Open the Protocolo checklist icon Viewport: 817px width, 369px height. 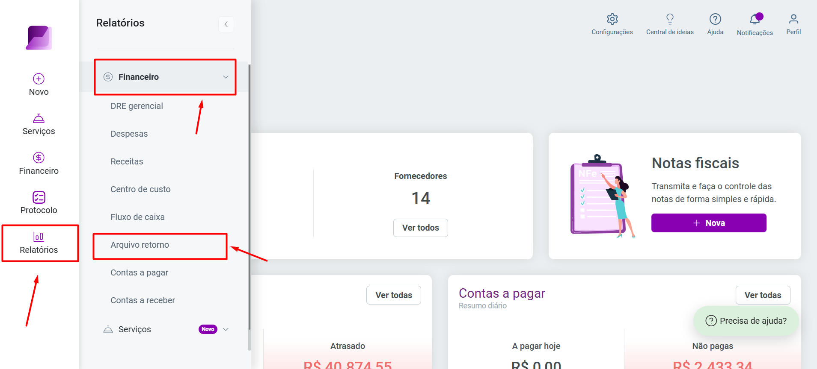[39, 197]
